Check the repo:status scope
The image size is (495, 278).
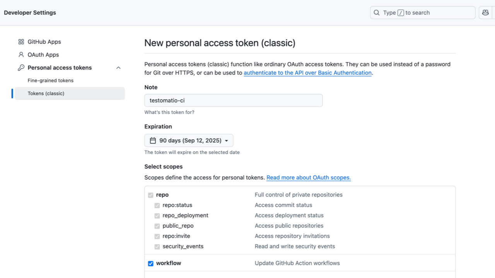tap(157, 205)
